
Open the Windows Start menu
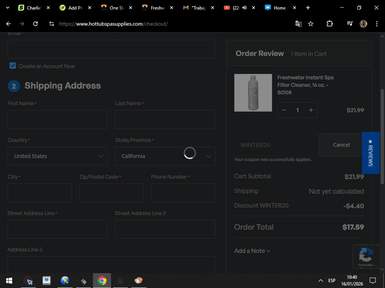point(9,281)
